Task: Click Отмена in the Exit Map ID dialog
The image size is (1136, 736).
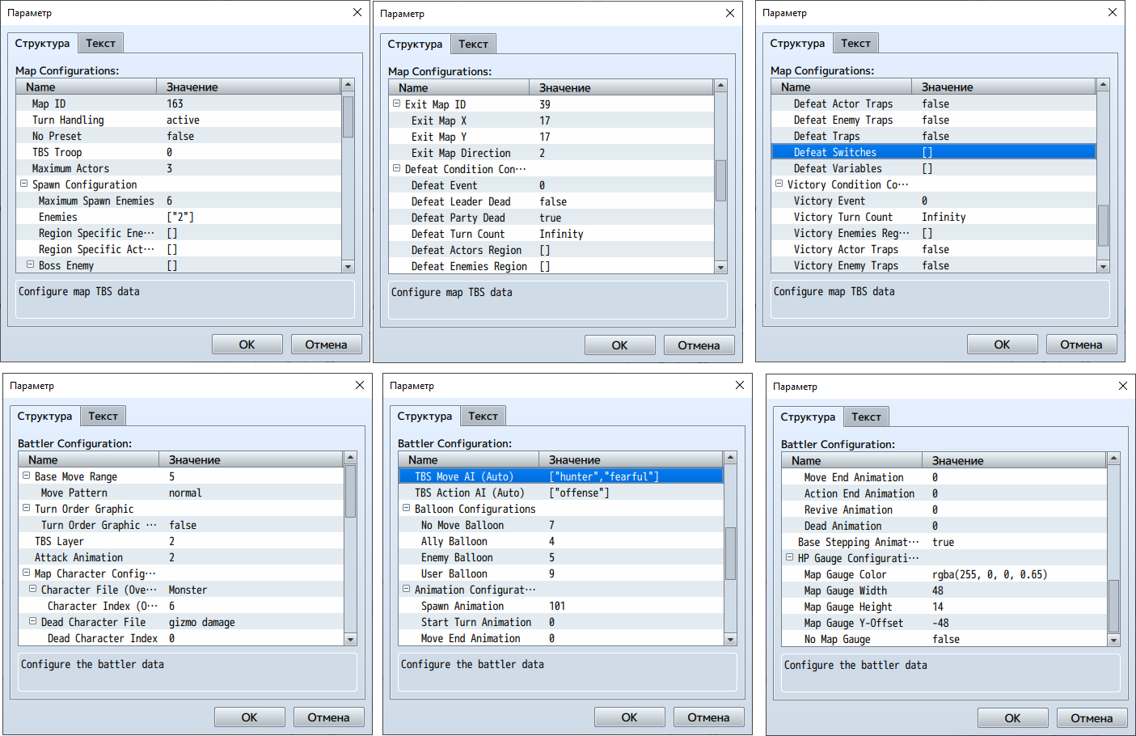Action: 699,345
